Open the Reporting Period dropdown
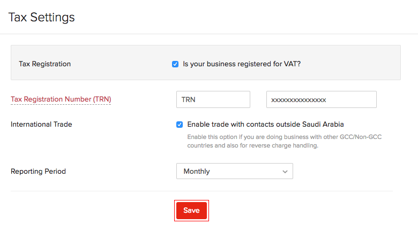The height and width of the screenshot is (232, 418). (234, 171)
